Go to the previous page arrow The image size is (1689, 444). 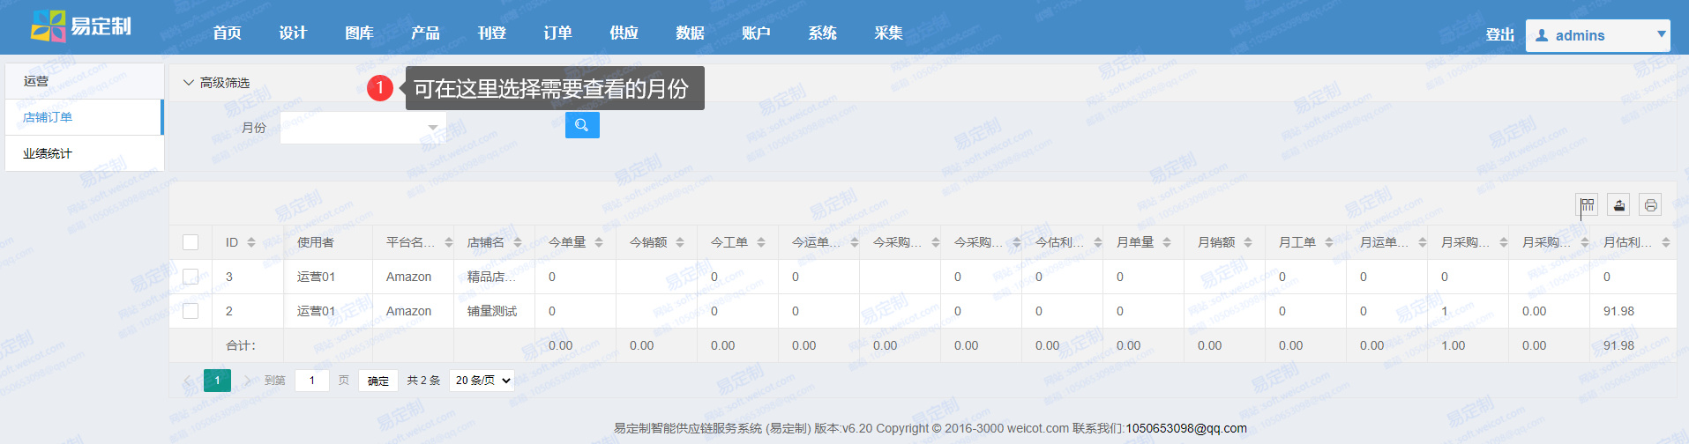(x=187, y=381)
